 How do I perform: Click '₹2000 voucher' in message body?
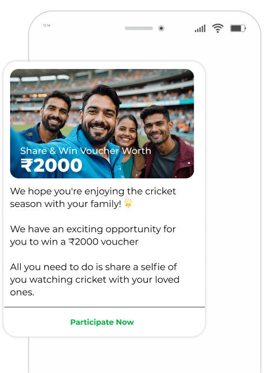tap(103, 242)
